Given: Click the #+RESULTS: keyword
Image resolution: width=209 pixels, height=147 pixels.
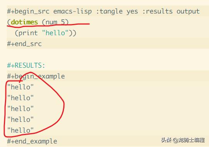Looking at the screenshot, I should tap(26, 65).
